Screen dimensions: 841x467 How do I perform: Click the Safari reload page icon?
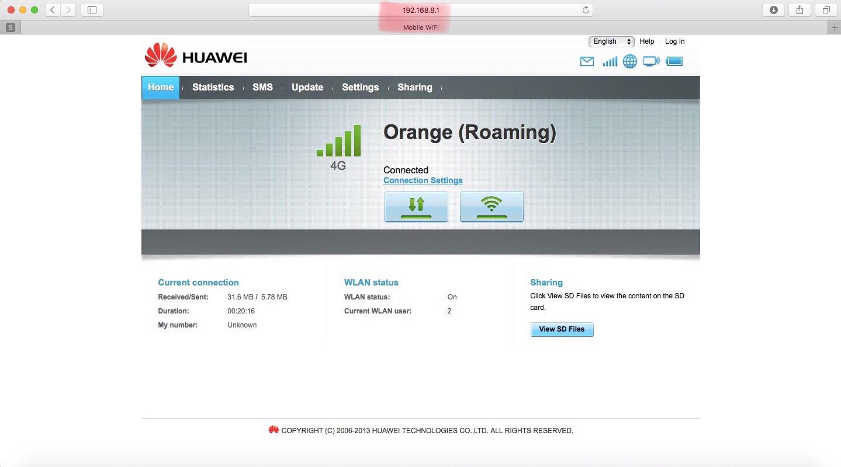(586, 10)
